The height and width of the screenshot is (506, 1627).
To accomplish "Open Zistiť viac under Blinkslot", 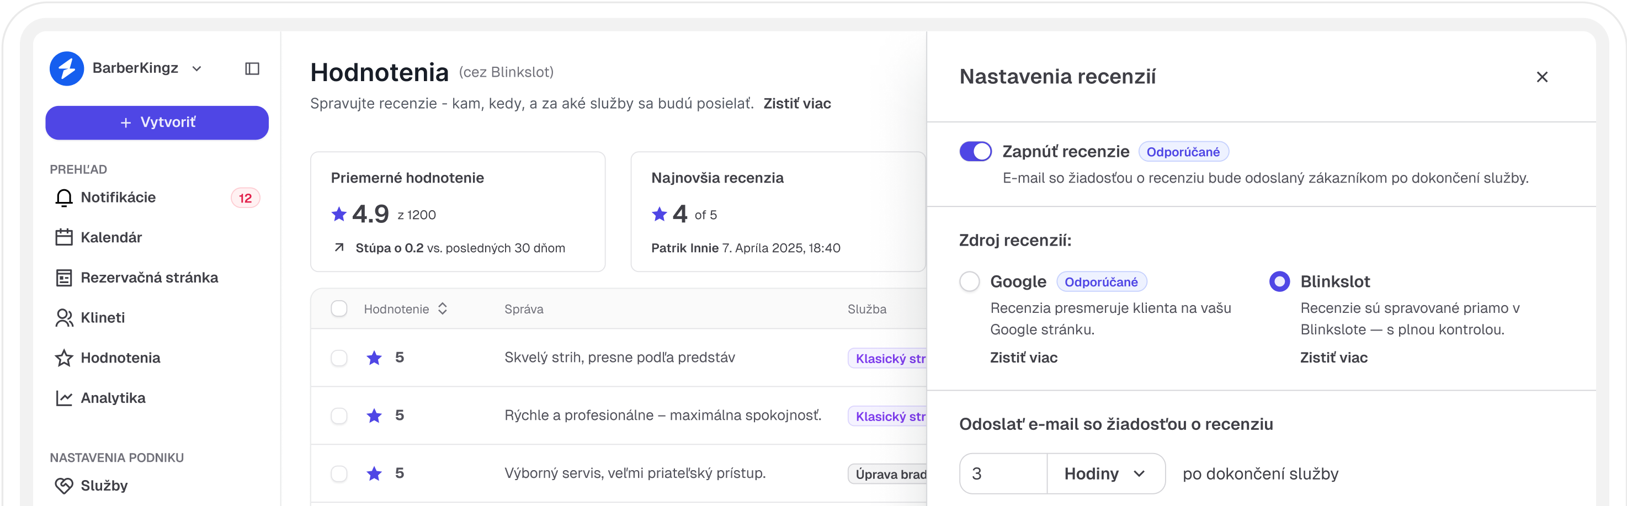I will (x=1333, y=358).
